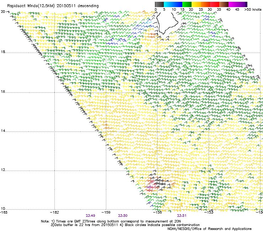Click longitude label -162 on bottom axis
The height and width of the screenshot is (231, 263).
tap(54, 213)
